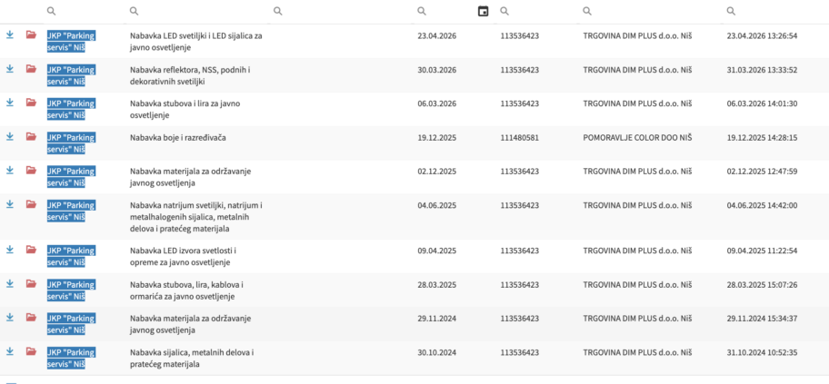Select the timestamp 06.03.2026 14:01:30
This screenshot has width=829, height=384.
tap(762, 103)
